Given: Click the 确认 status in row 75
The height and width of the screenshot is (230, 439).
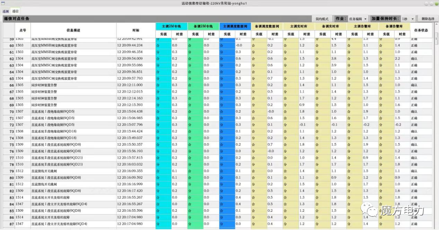Looking at the screenshot, I should click(414, 145).
